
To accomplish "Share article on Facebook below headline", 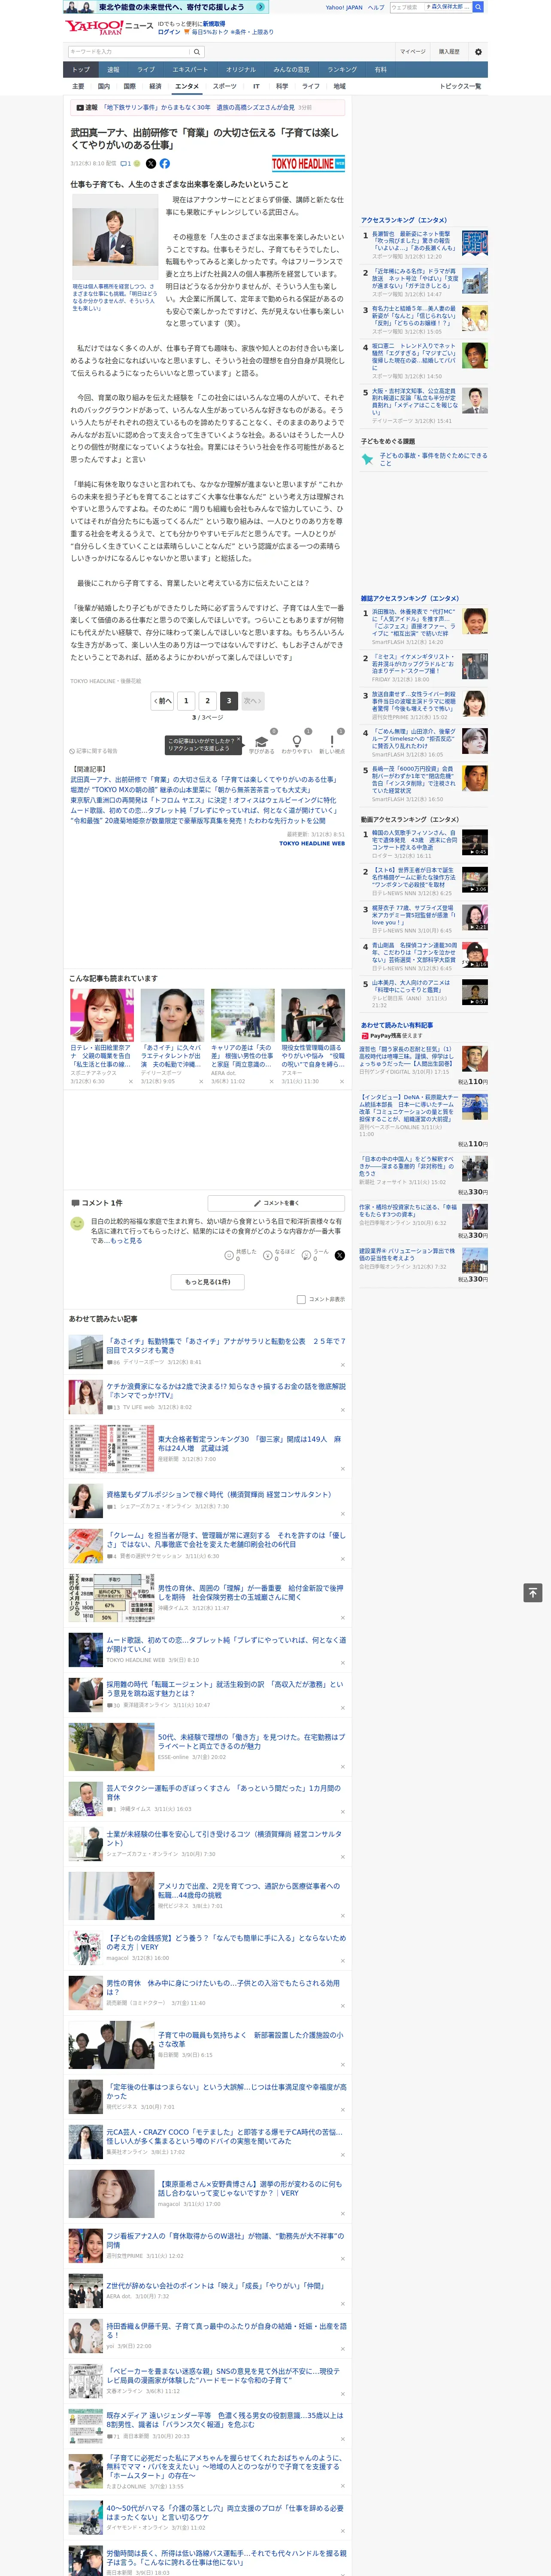I will 165,163.
